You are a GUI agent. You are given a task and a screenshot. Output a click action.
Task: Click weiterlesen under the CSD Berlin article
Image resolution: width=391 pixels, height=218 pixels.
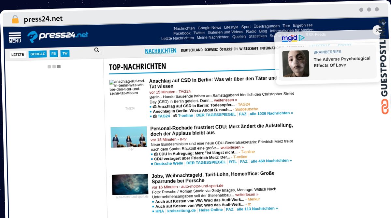225,100
